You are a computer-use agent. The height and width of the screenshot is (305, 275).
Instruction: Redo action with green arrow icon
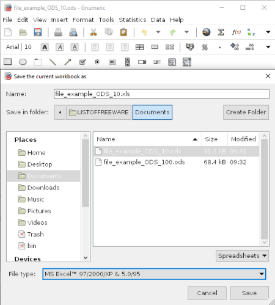point(173,32)
